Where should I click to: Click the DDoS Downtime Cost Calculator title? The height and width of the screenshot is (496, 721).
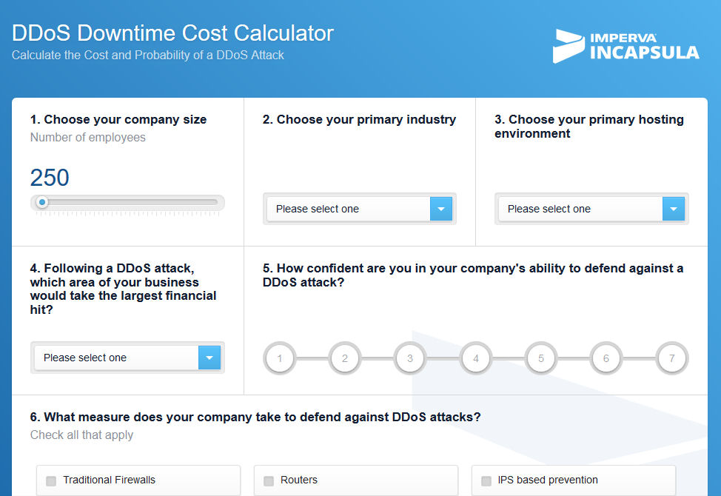172,33
